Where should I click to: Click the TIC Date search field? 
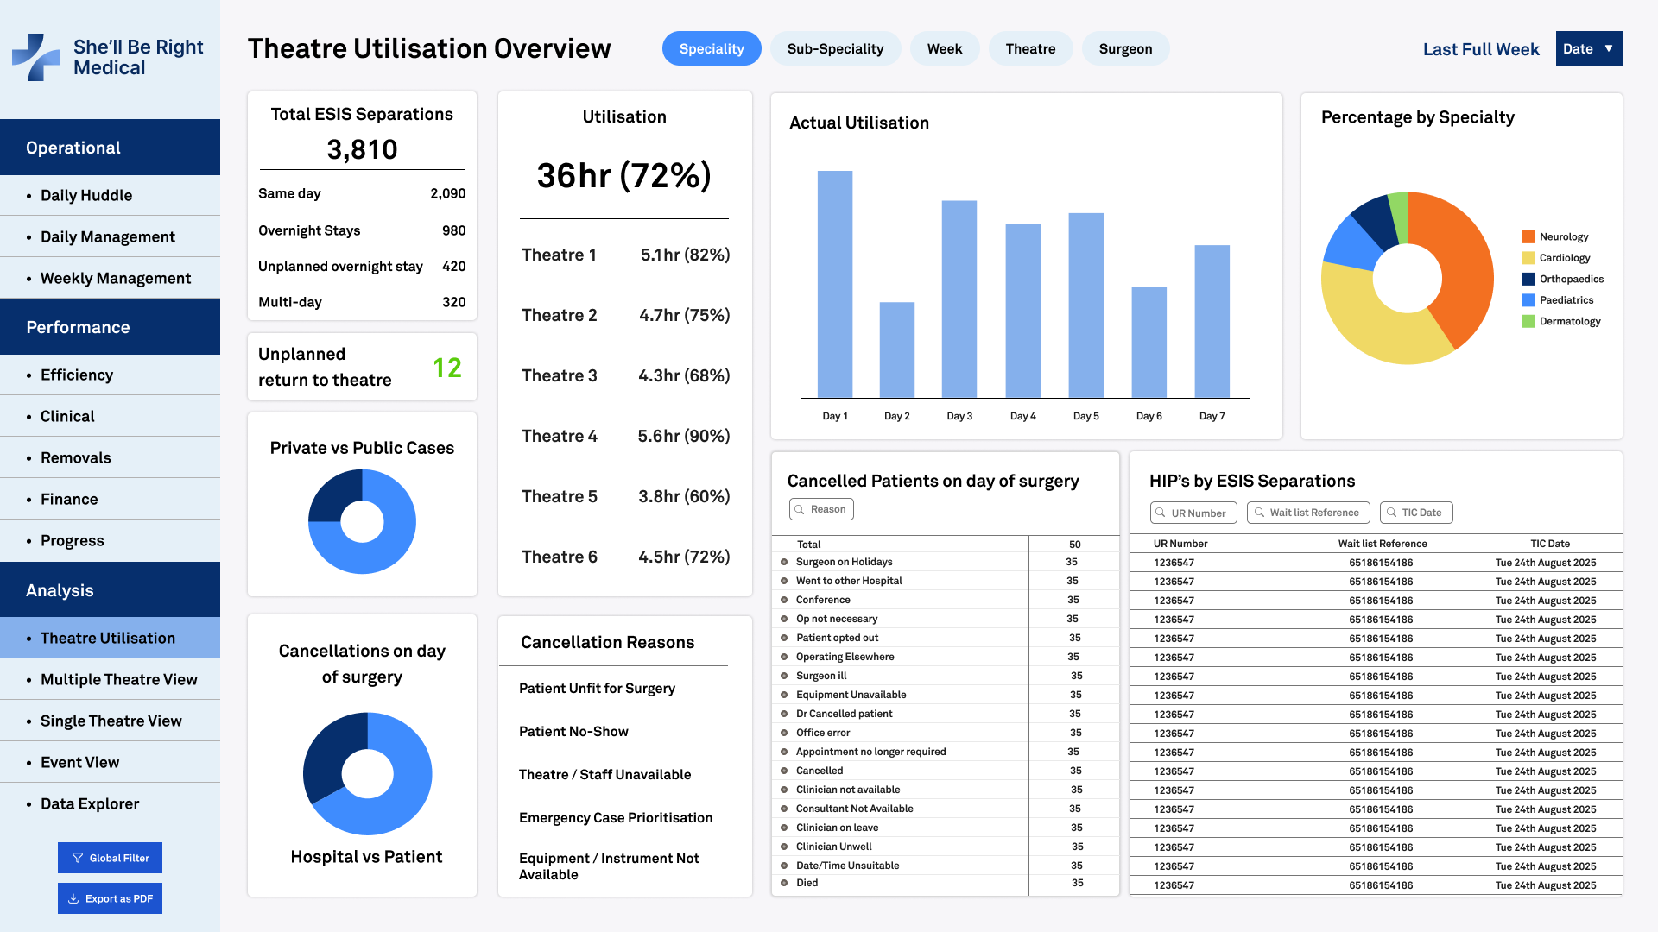coord(1416,513)
